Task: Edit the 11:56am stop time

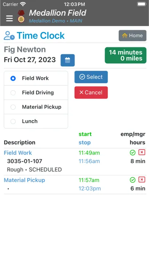Action: coord(89,161)
